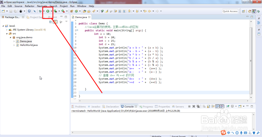The height and width of the screenshot is (137, 262).
Task: Toggle the Java perspective button
Action: (x=254, y=11)
